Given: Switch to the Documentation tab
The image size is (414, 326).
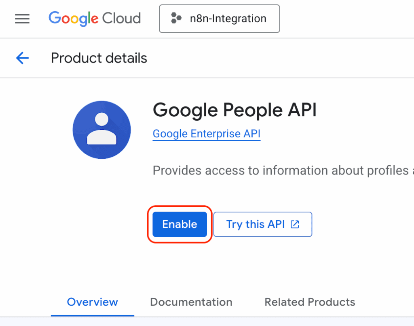Looking at the screenshot, I should coord(191,302).
